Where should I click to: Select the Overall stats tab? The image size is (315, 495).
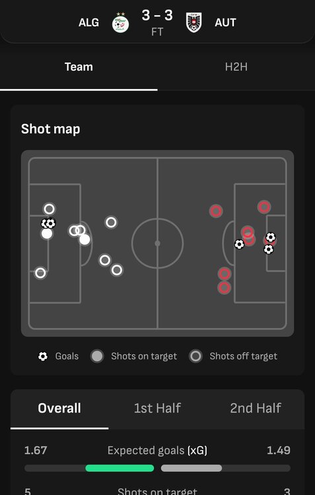(x=59, y=408)
